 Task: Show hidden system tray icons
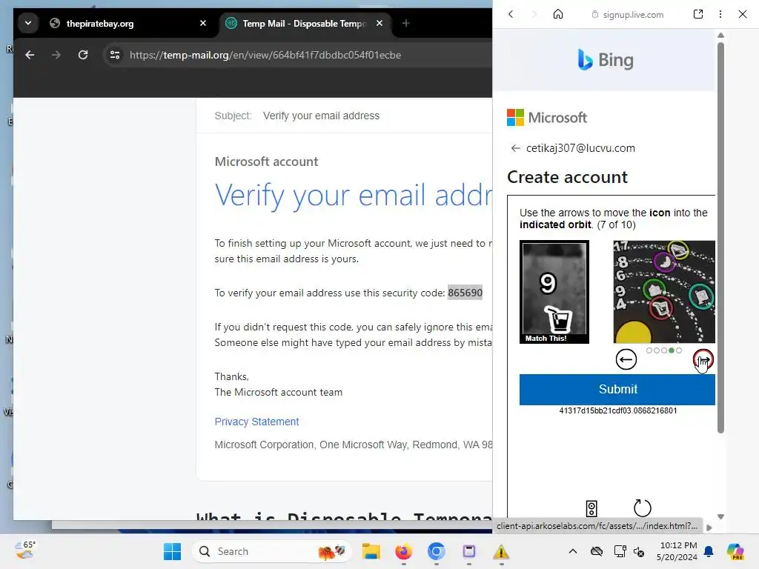point(573,551)
